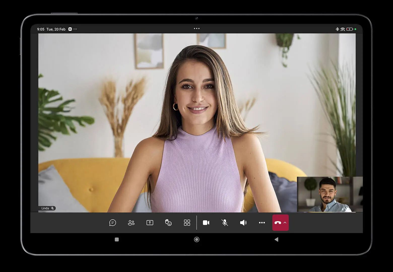Start screen sharing
Viewport: 393px width, 272px height.
point(149,223)
